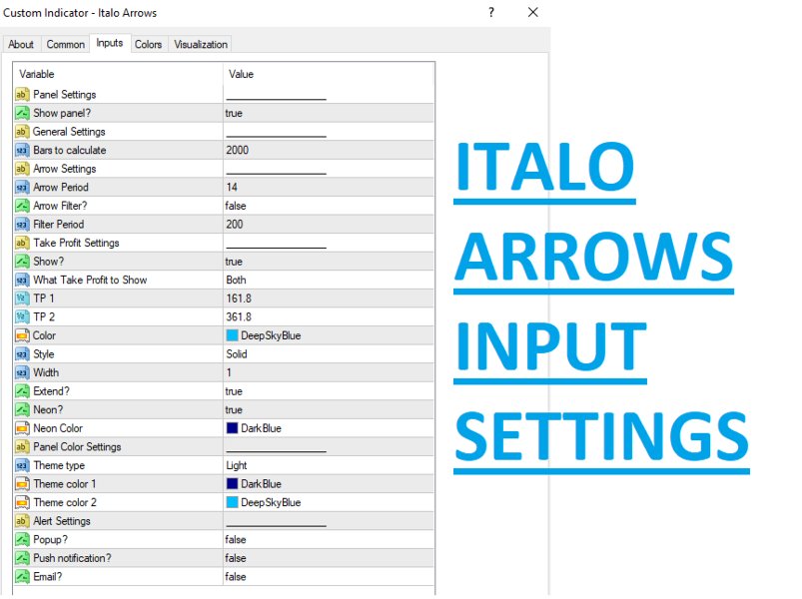
Task: Click the bool icon next to Show panel?
Action: point(22,113)
